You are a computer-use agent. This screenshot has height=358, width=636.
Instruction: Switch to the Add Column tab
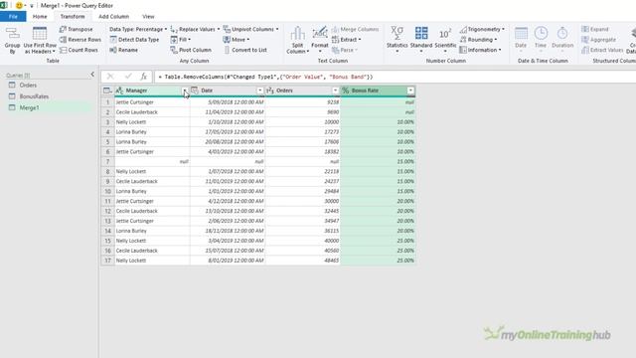click(x=113, y=16)
